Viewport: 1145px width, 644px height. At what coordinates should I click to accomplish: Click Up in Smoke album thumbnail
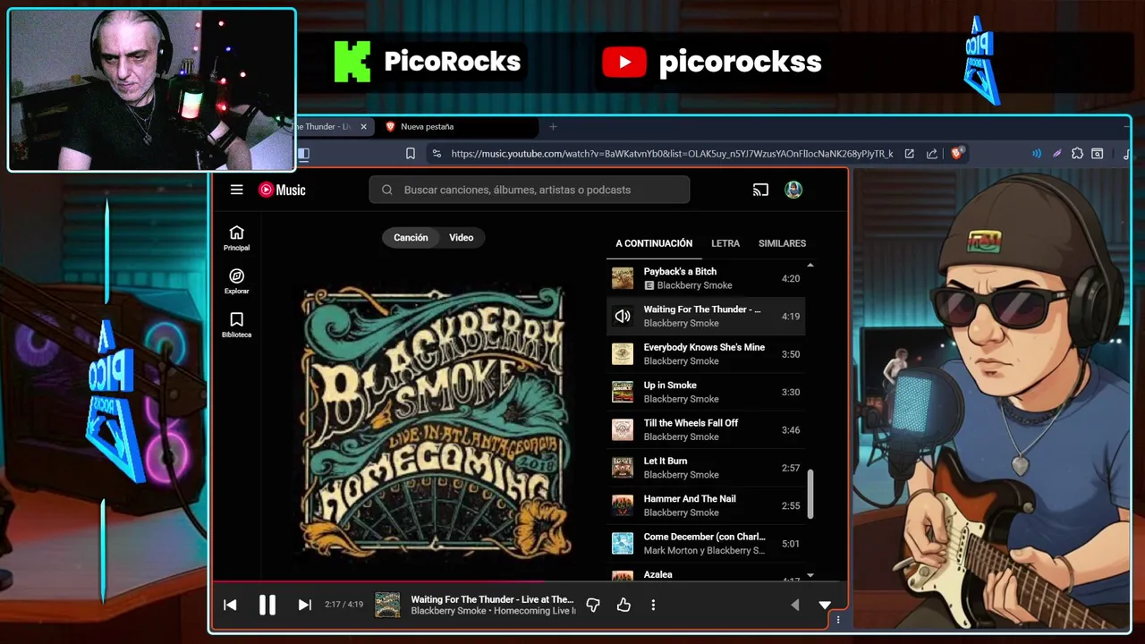tap(623, 392)
